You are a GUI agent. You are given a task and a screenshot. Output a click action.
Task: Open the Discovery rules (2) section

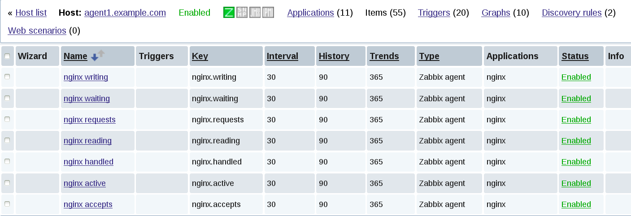[x=571, y=13]
